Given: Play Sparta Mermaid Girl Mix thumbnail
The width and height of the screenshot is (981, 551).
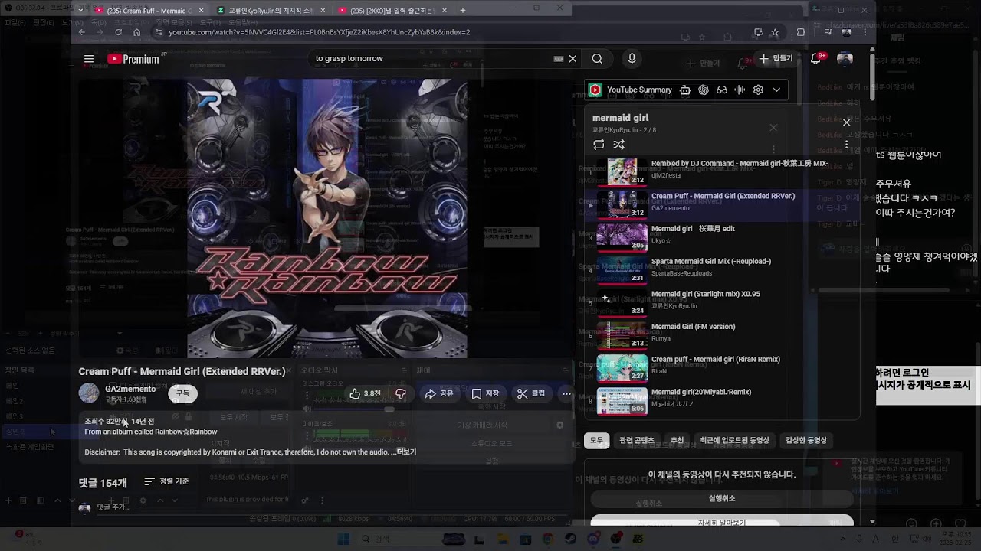Looking at the screenshot, I should tap(622, 270).
